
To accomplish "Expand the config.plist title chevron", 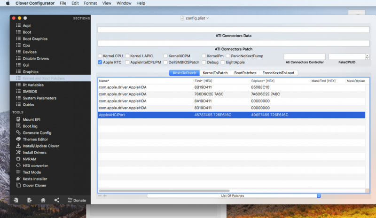I will 208,18.
